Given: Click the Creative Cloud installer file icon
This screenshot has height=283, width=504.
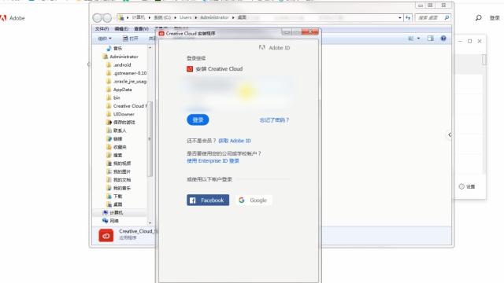Looking at the screenshot, I should [106, 236].
